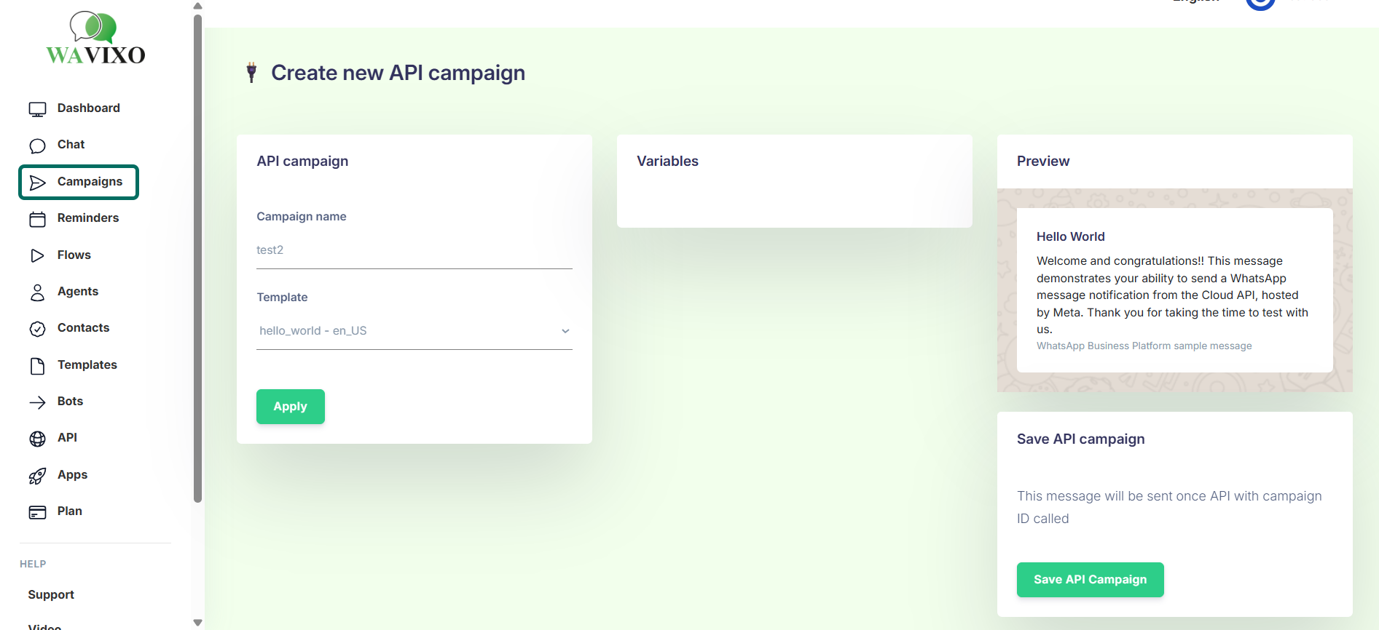Click the Dashboard monitor icon
1379x630 pixels.
[x=37, y=109]
